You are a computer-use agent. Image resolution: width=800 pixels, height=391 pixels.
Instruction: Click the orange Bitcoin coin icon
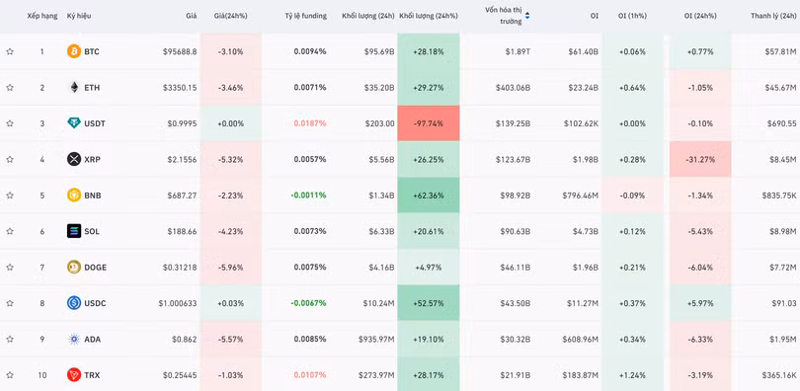(74, 51)
